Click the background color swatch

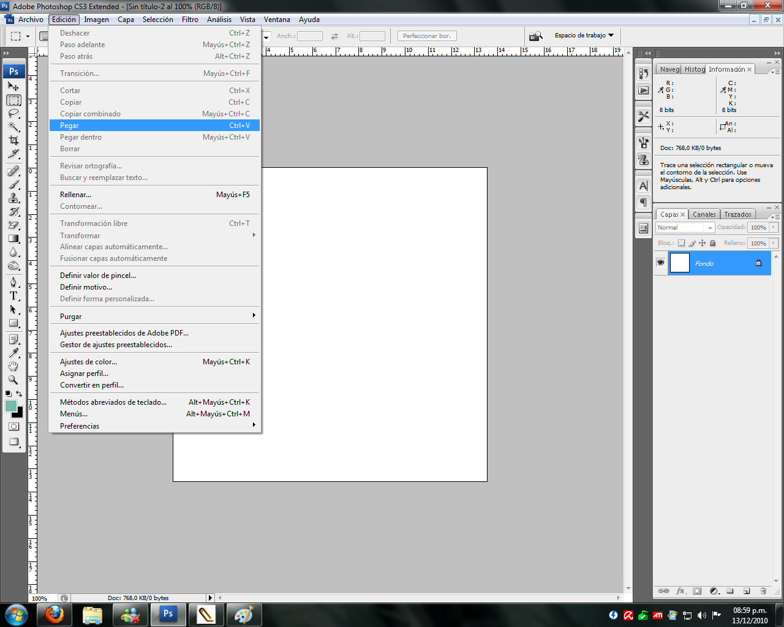point(20,413)
